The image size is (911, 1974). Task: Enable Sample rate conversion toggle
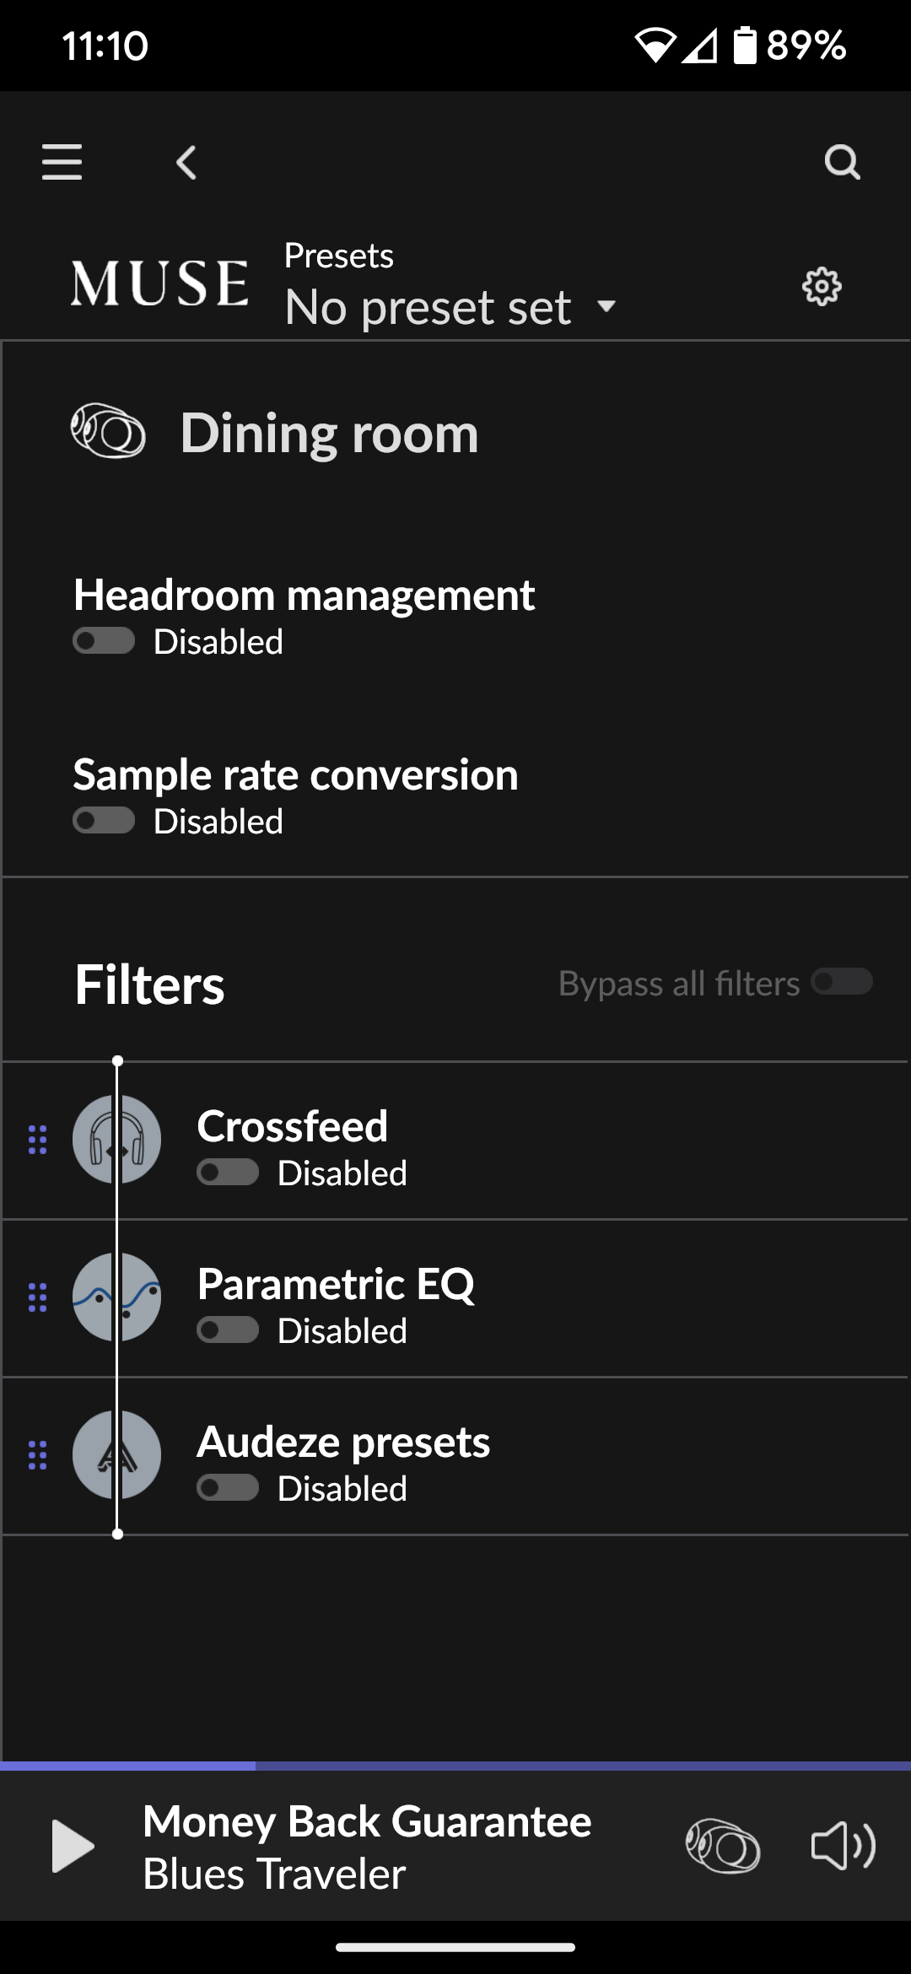(x=104, y=821)
